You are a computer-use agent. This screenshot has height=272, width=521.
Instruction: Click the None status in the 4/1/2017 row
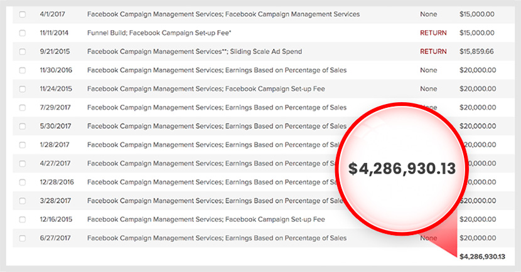point(428,14)
